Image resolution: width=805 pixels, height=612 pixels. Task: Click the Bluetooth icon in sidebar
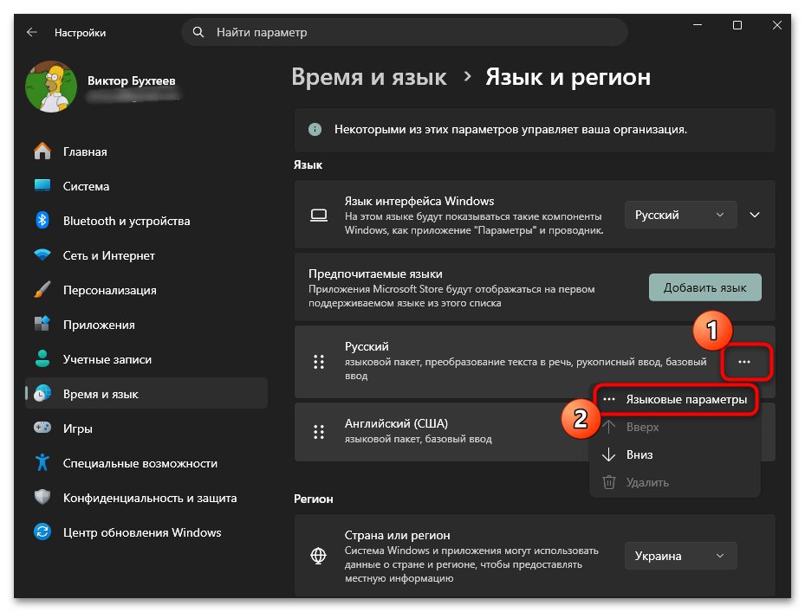(x=42, y=221)
